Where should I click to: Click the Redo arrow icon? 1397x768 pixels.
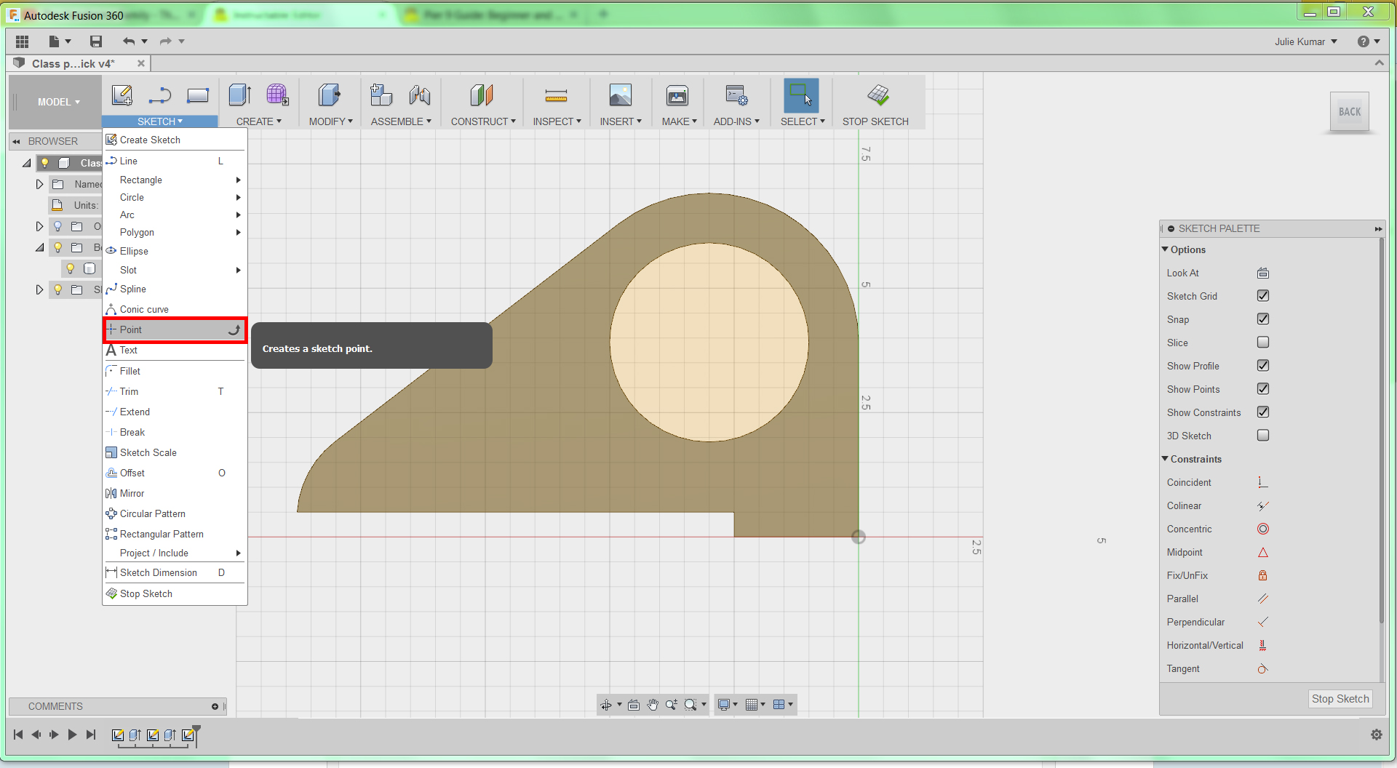click(x=166, y=41)
